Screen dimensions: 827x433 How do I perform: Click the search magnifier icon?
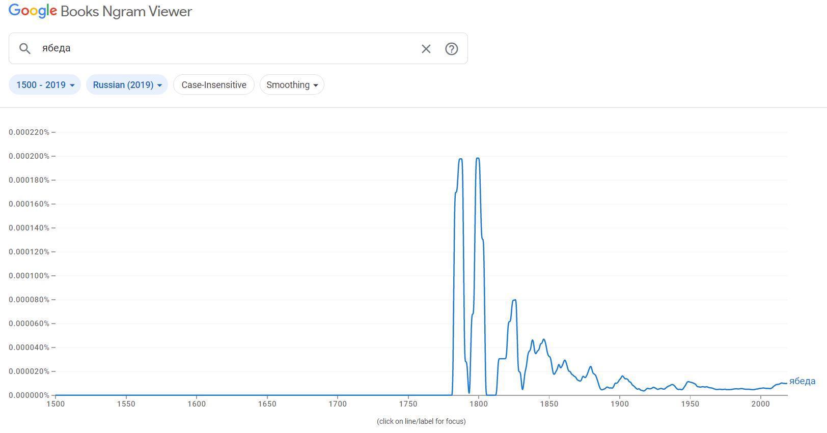coord(24,48)
